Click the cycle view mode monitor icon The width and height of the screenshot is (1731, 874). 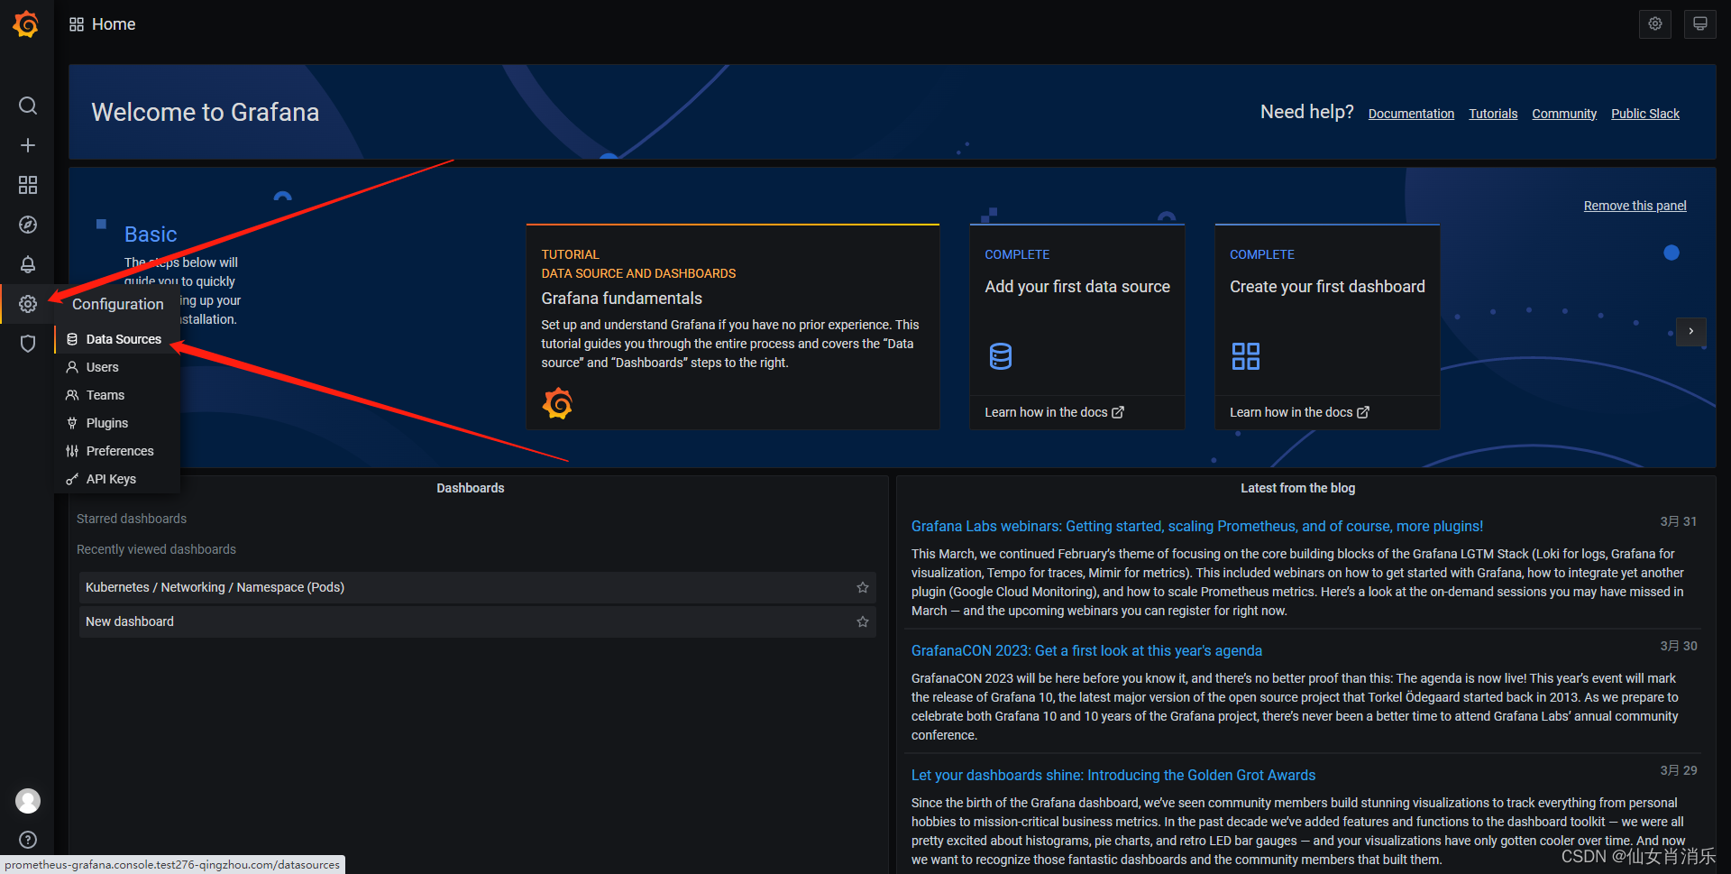[1700, 24]
